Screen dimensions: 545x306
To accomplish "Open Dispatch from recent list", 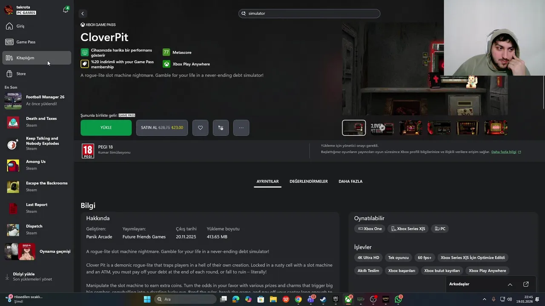I will (37, 229).
